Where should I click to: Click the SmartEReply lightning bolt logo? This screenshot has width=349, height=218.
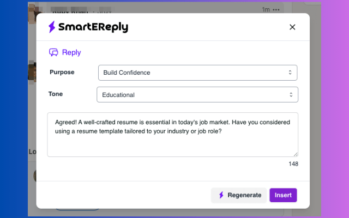[52, 27]
